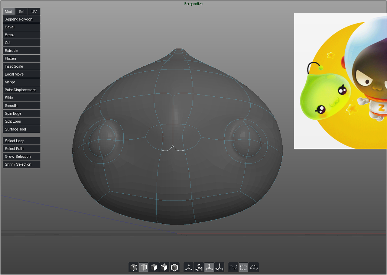Activate the Bevel tool
Viewport: 387px width, 275px height.
pyautogui.click(x=21, y=27)
